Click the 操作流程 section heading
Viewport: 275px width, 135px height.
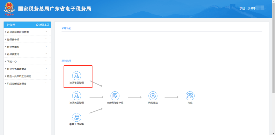[66, 61]
